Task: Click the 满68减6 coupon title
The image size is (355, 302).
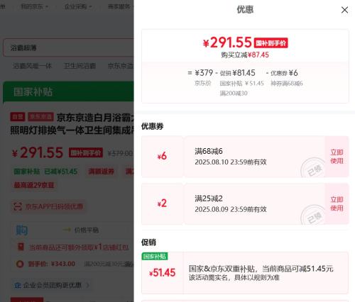Action: [209, 151]
